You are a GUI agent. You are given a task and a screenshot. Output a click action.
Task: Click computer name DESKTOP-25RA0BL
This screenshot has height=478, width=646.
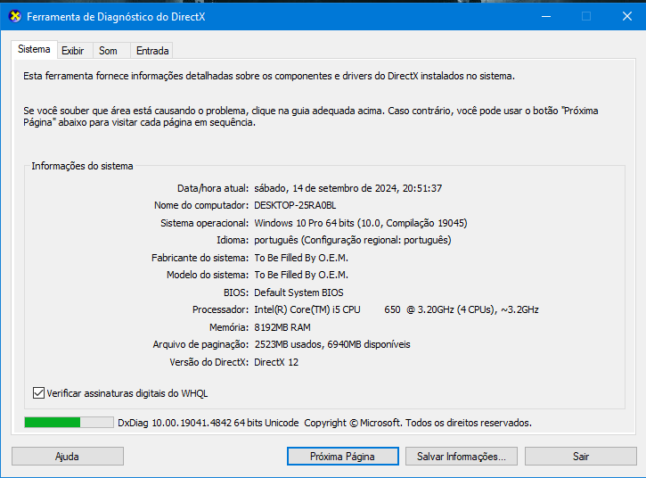[x=295, y=205]
